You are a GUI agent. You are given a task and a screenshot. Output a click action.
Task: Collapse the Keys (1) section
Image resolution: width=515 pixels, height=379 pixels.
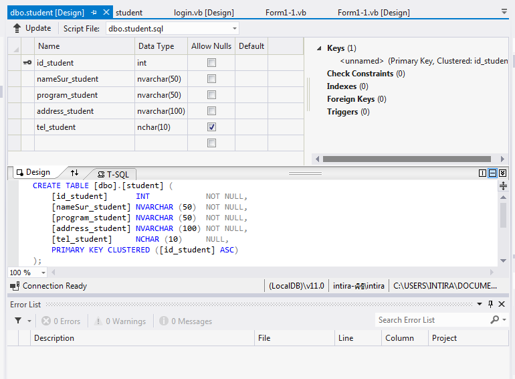tap(319, 48)
